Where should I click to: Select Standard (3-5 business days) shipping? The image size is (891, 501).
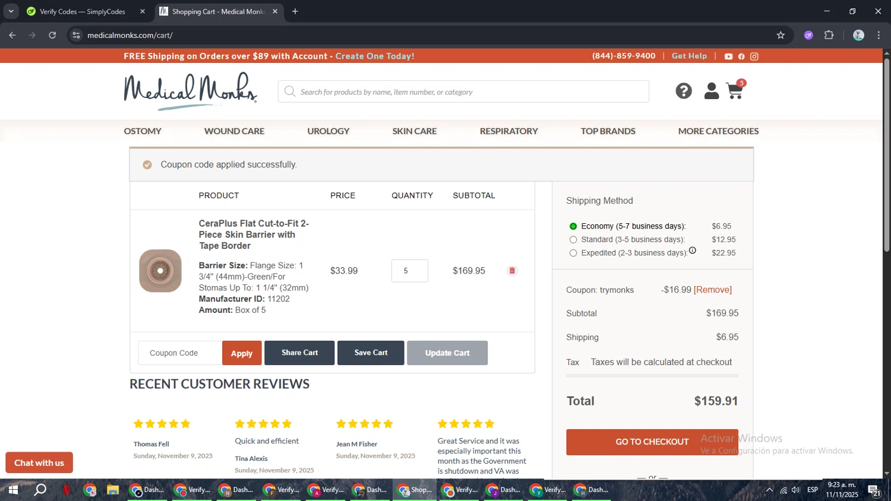(573, 240)
